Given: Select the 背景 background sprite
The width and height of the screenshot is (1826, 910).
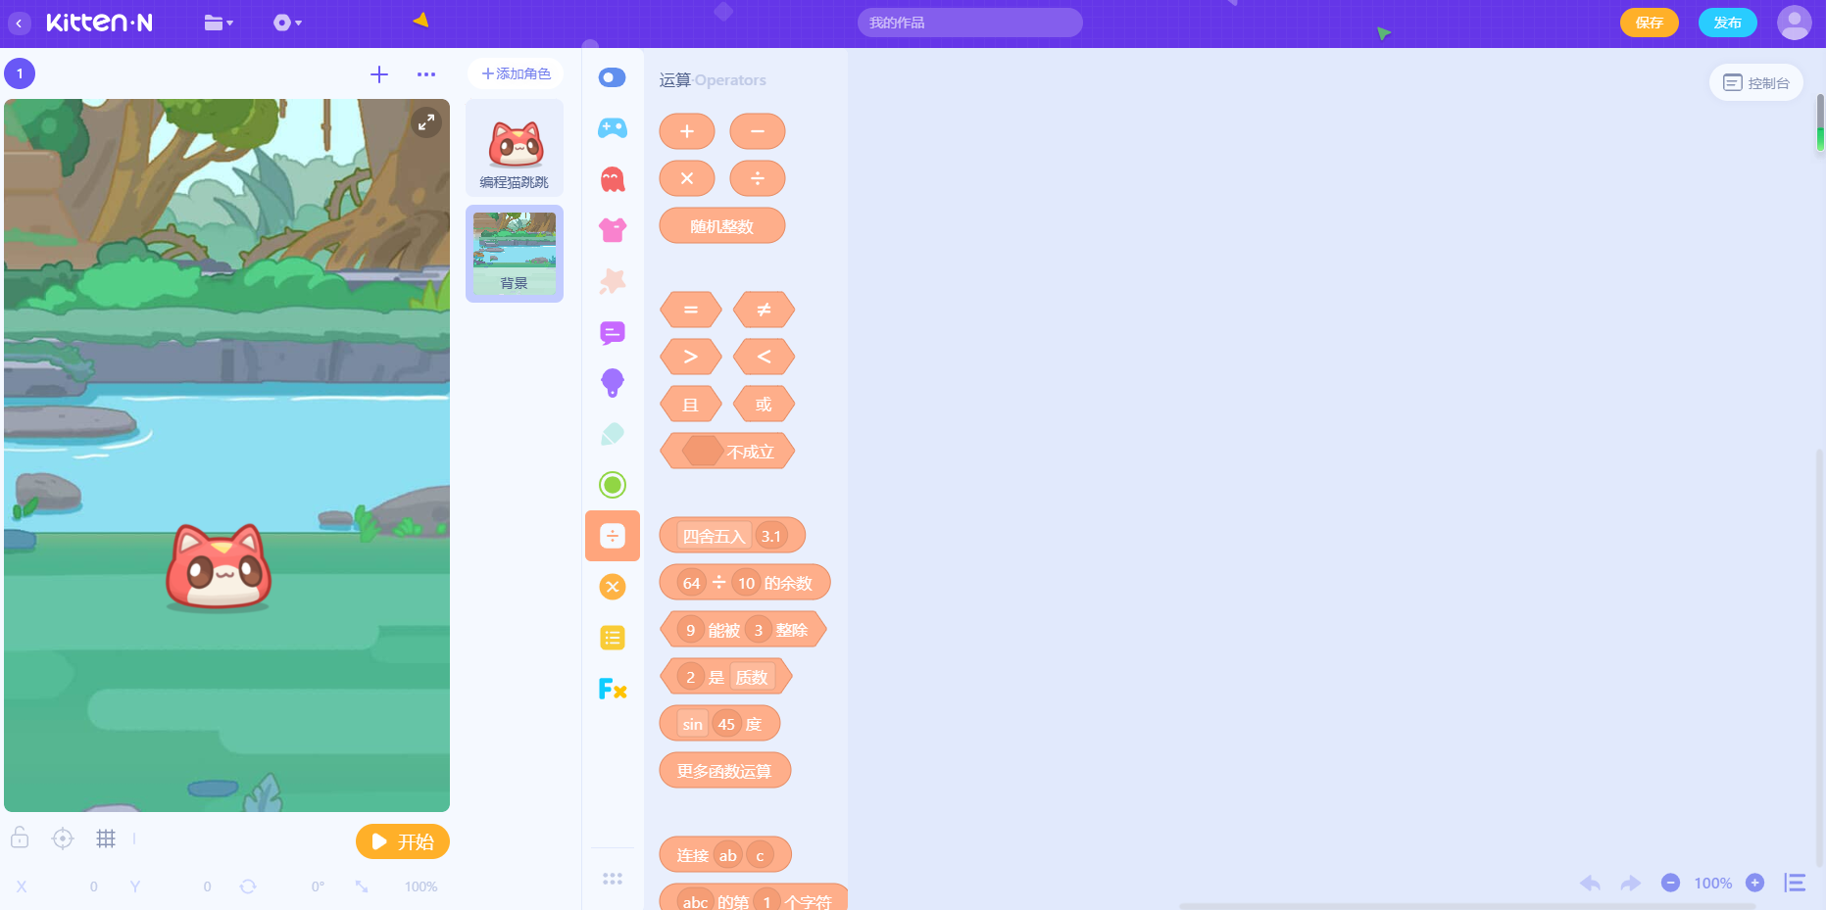Looking at the screenshot, I should [x=514, y=254].
